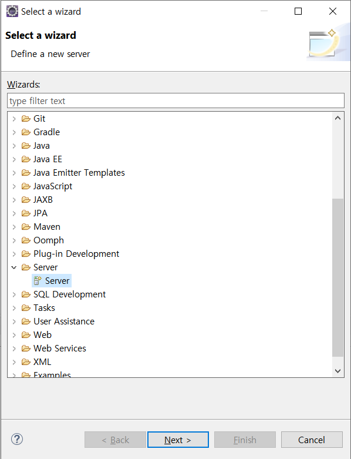Click the XML folder icon

pyautogui.click(x=26, y=362)
